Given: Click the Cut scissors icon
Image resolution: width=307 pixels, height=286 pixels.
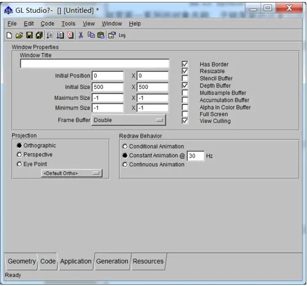Looking at the screenshot, I should click(x=81, y=35).
